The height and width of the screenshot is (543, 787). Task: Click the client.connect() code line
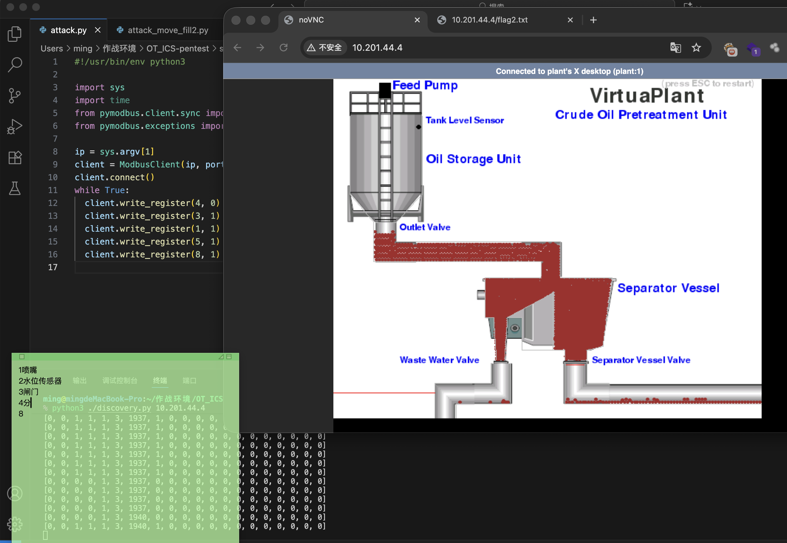pyautogui.click(x=114, y=177)
